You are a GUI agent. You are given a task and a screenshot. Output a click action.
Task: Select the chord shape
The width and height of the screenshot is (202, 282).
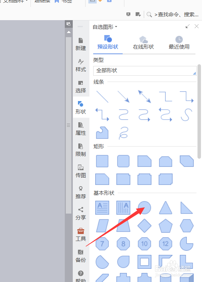tap(102, 262)
